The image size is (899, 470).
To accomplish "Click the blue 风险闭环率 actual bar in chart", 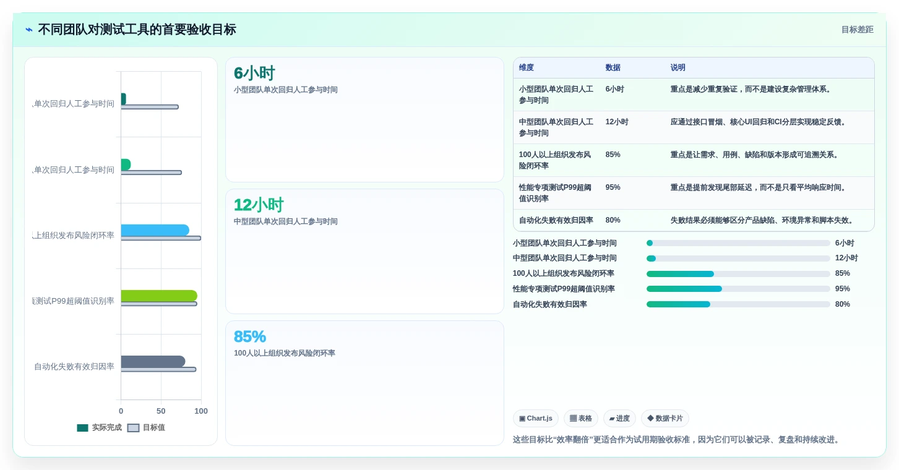I will pyautogui.click(x=155, y=230).
